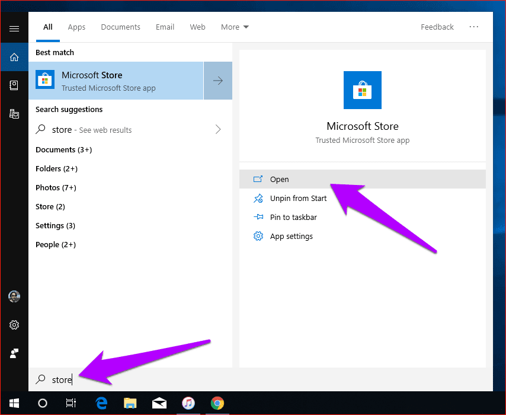Open the three-dots options menu
The width and height of the screenshot is (506, 415).
coord(473,27)
